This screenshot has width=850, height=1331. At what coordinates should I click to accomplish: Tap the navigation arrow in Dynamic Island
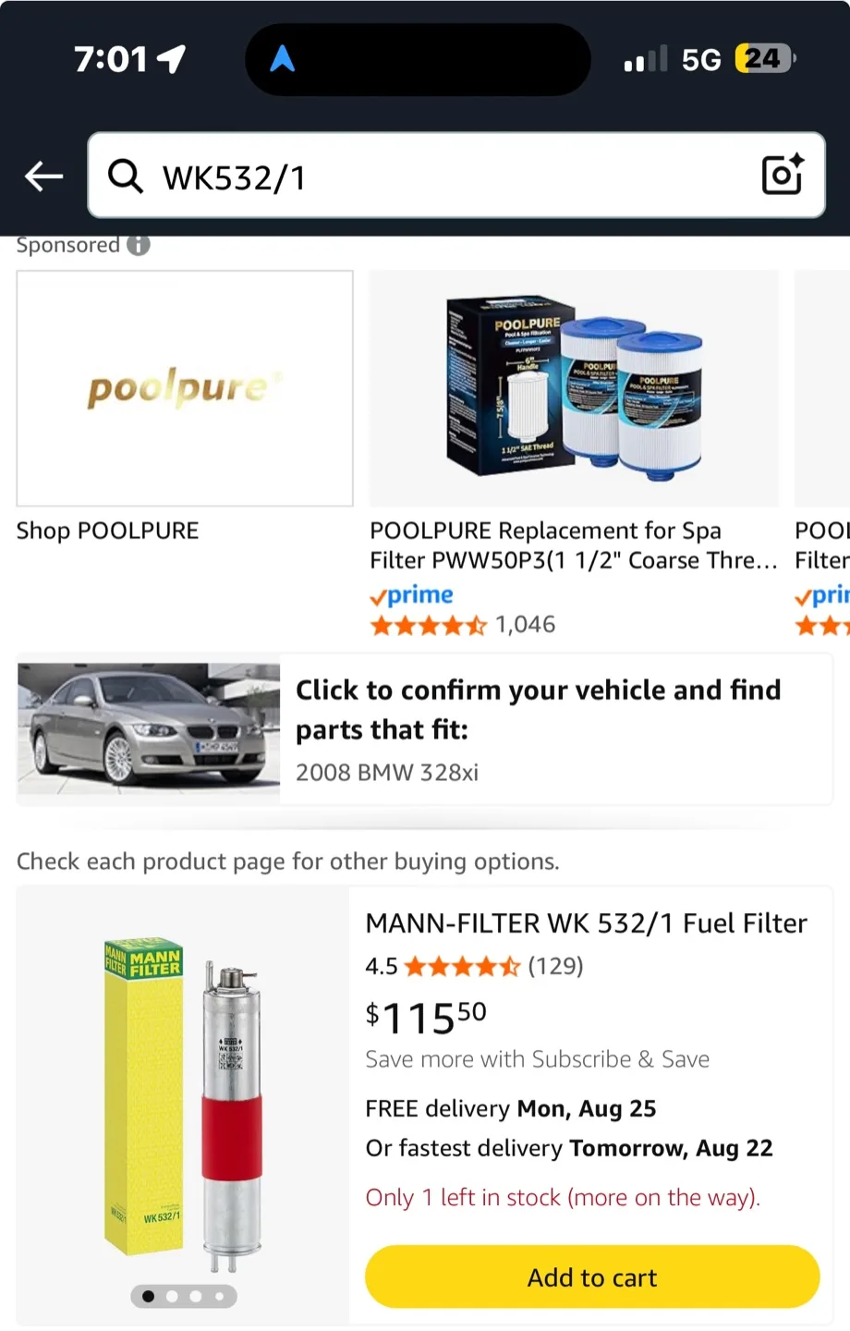tap(283, 60)
